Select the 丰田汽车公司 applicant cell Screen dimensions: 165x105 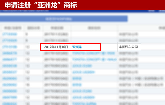[x=128, y=47]
